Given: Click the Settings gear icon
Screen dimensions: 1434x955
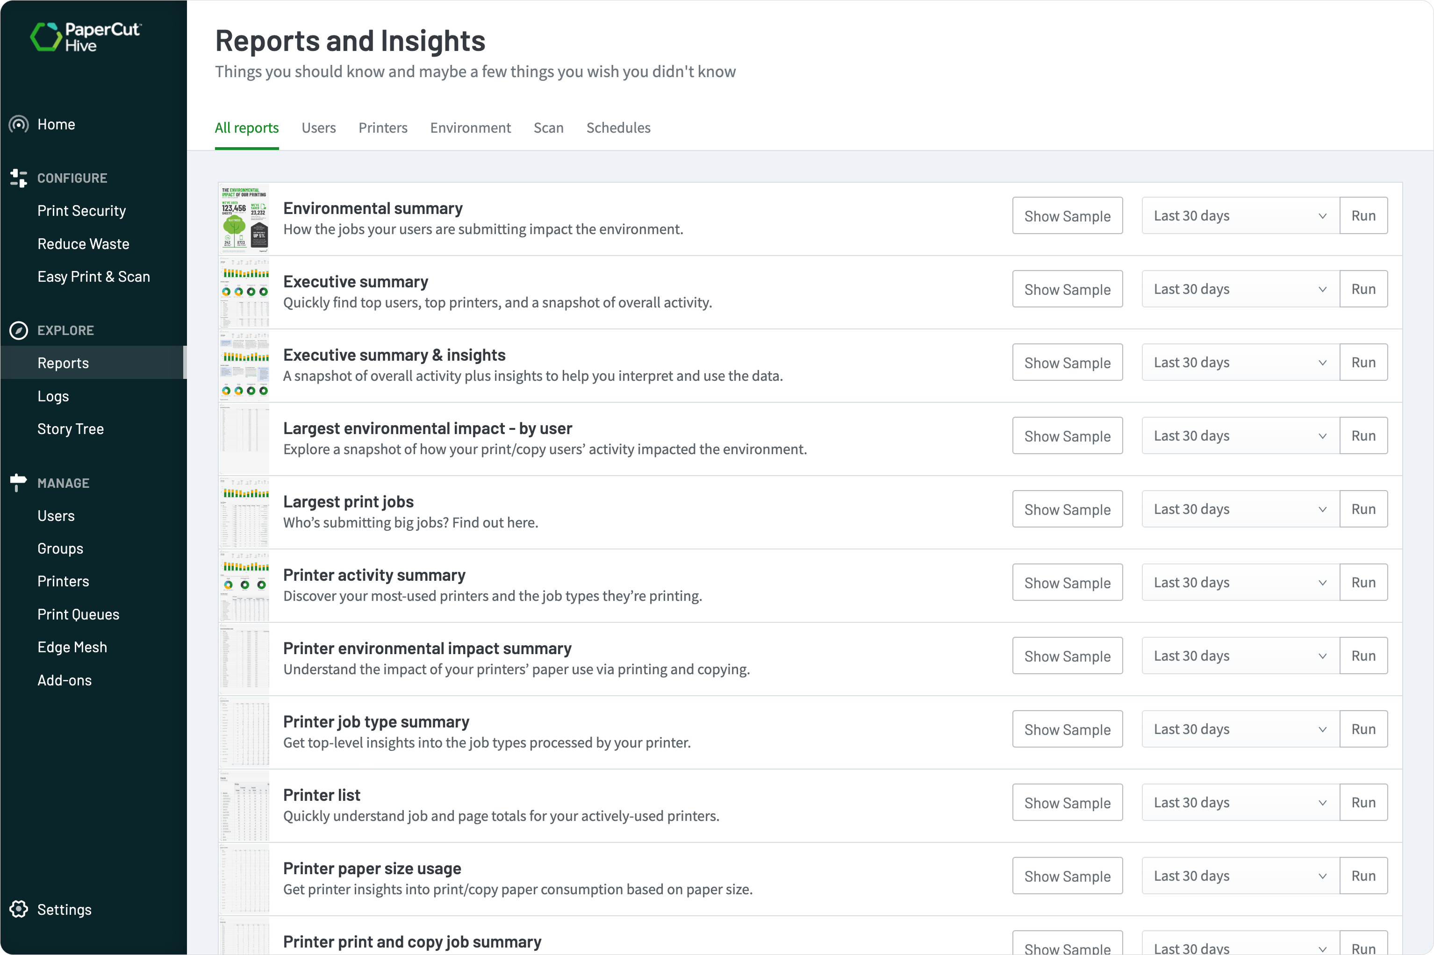Looking at the screenshot, I should click(x=19, y=909).
